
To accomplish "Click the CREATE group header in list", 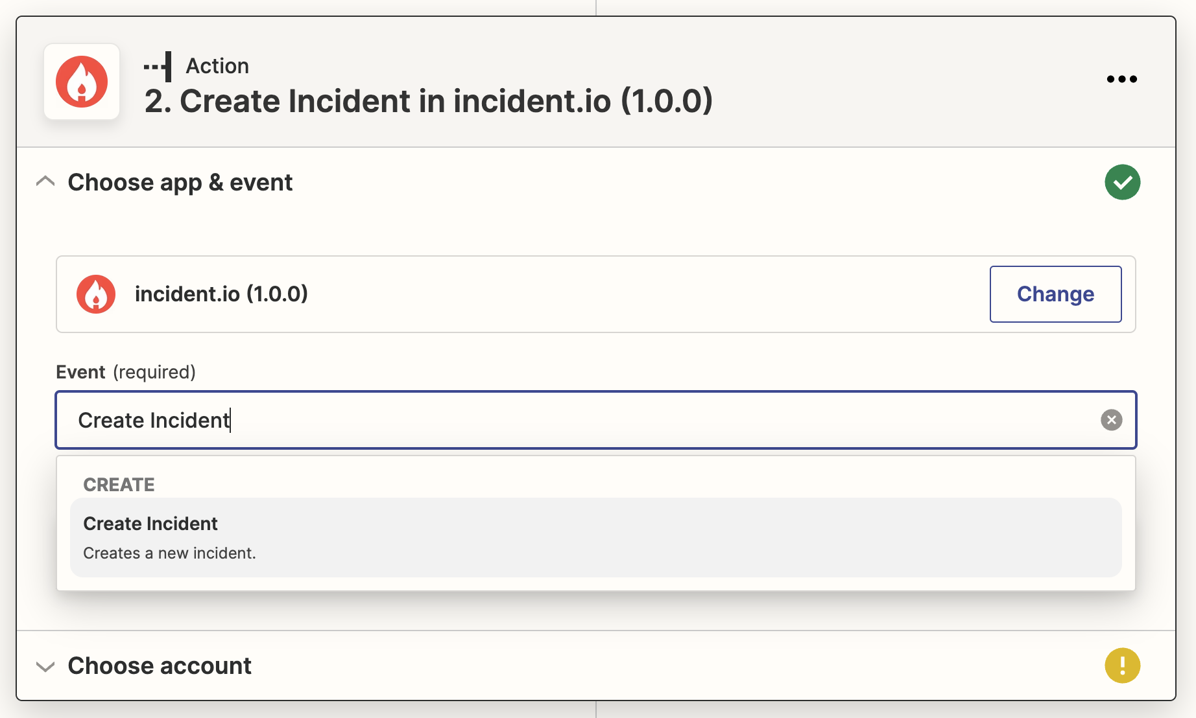I will [119, 485].
